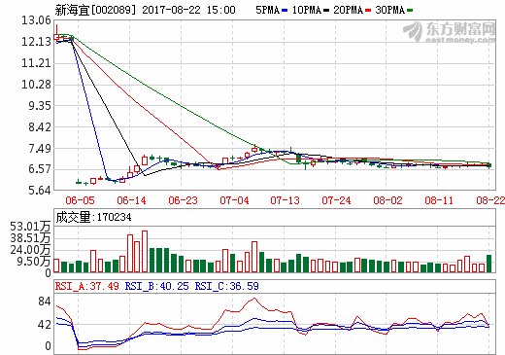Click the blue 5PMA legend color dash
The image size is (505, 355).
[285, 11]
